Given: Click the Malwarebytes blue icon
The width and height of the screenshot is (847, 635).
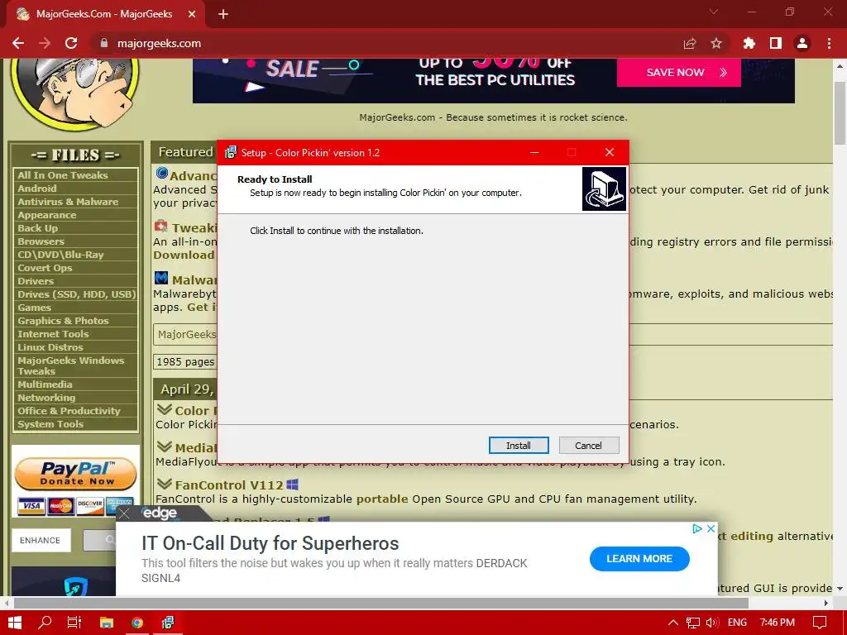Looking at the screenshot, I should coord(161,278).
